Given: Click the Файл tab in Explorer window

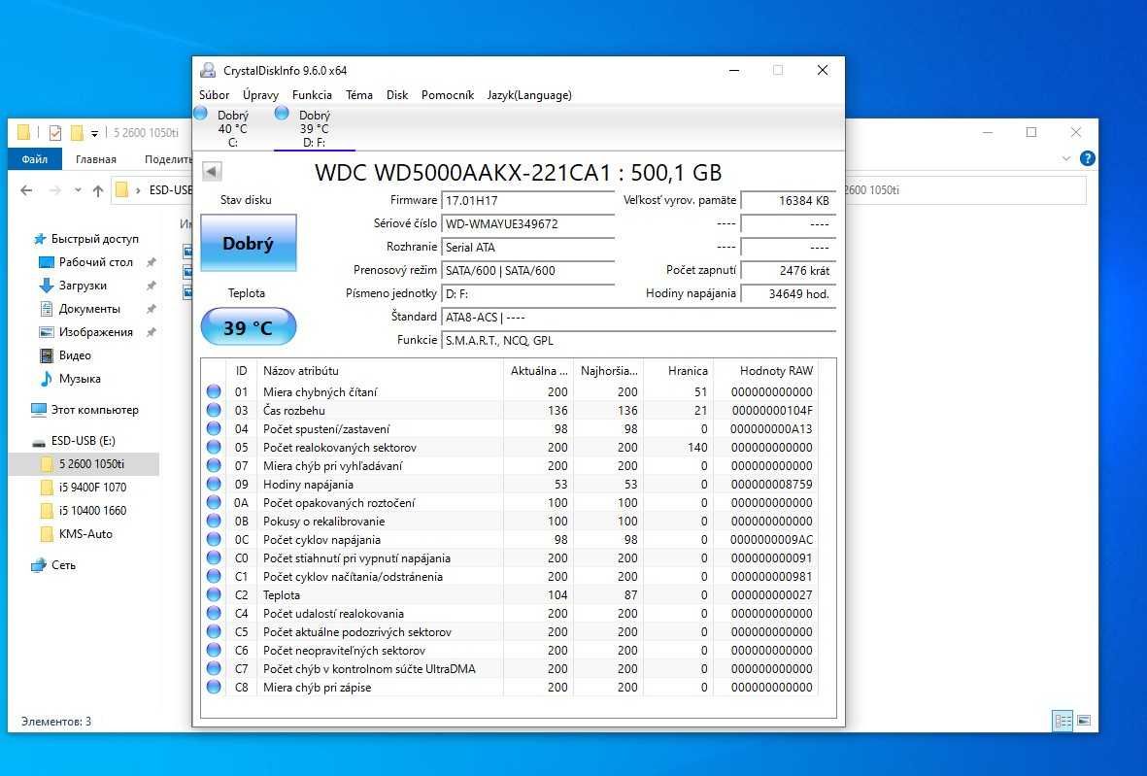Looking at the screenshot, I should coord(34,158).
